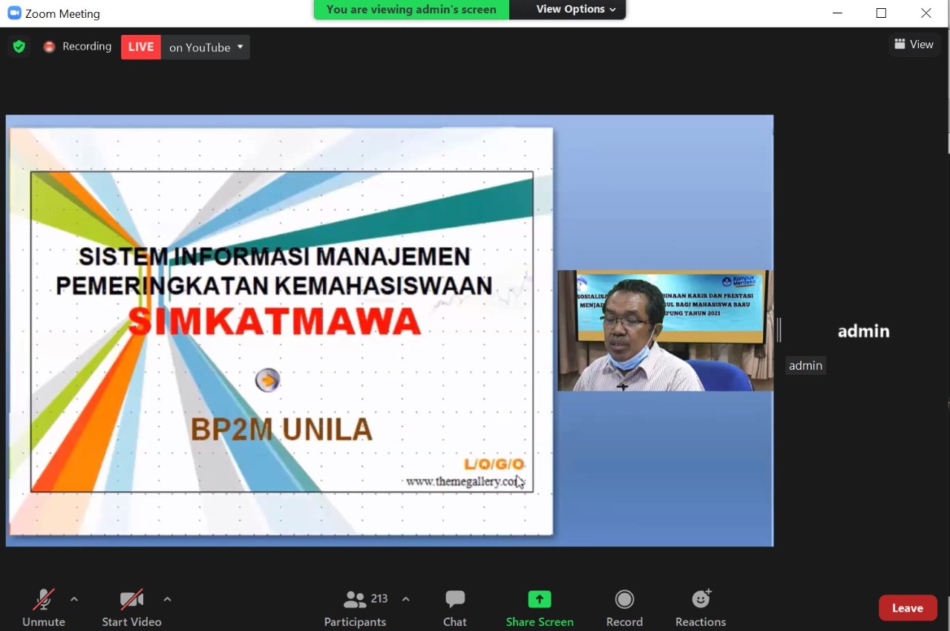
Task: Click the www.themegallery.com link on slide
Action: pos(463,482)
